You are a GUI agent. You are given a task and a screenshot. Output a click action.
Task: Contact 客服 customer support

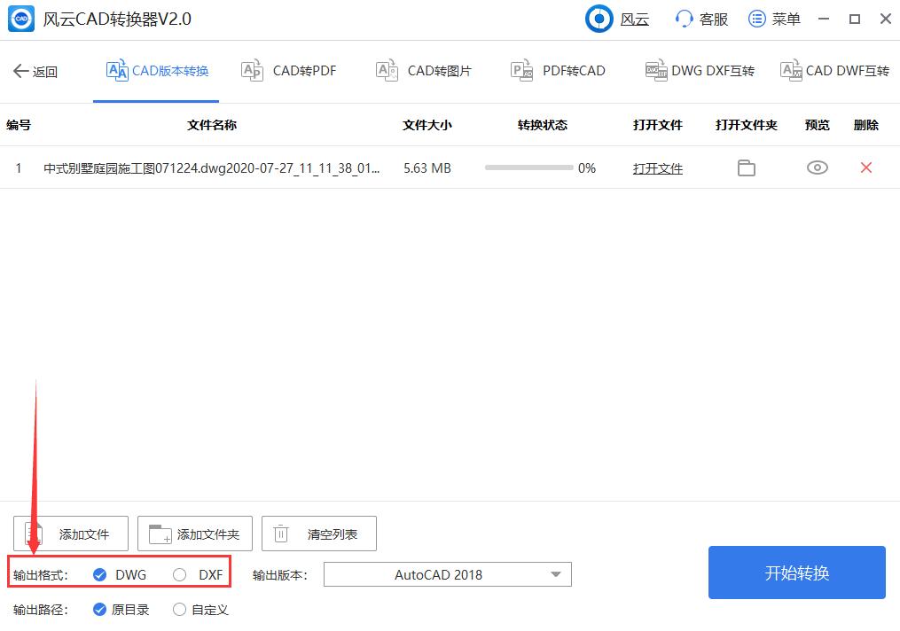point(700,18)
